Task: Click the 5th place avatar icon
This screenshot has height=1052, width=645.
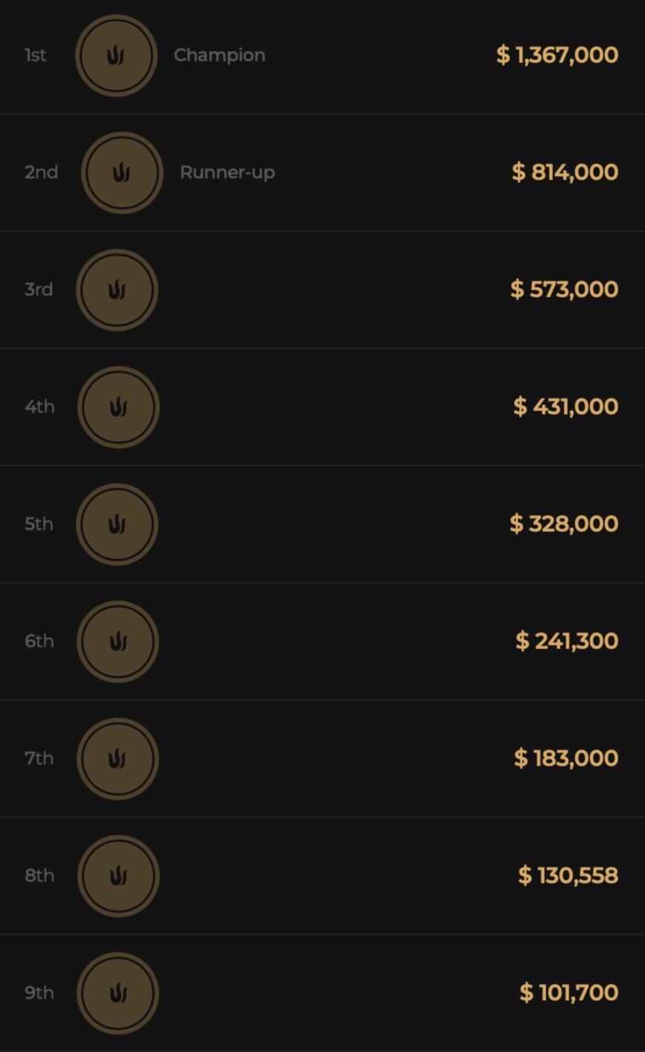Action: (x=117, y=525)
